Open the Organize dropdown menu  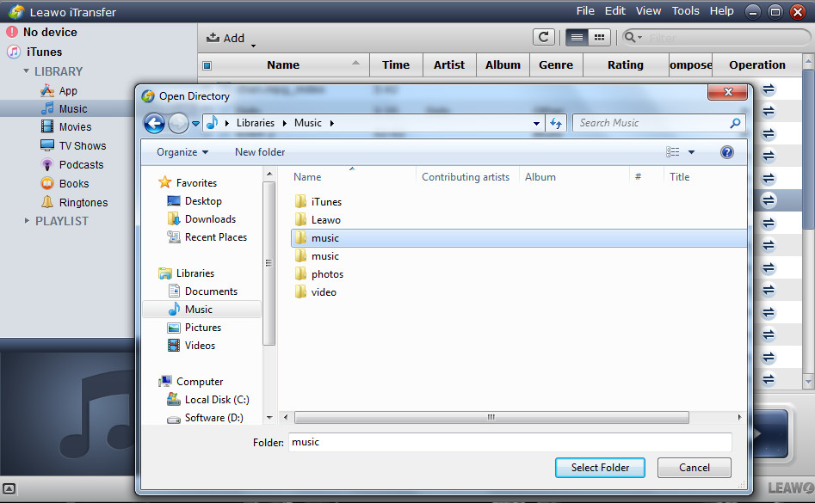[182, 152]
